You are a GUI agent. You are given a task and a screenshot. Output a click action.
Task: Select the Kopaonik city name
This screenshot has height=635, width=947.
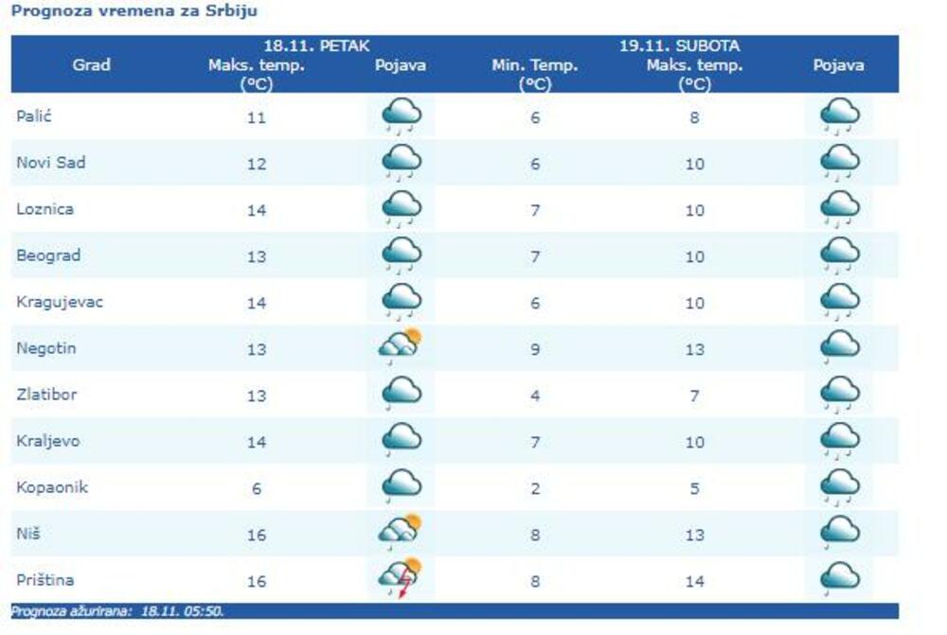[51, 487]
